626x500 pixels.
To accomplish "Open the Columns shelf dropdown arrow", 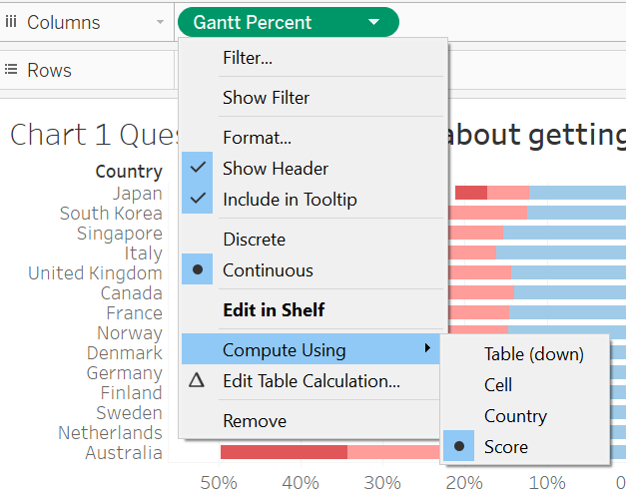I will 161,22.
